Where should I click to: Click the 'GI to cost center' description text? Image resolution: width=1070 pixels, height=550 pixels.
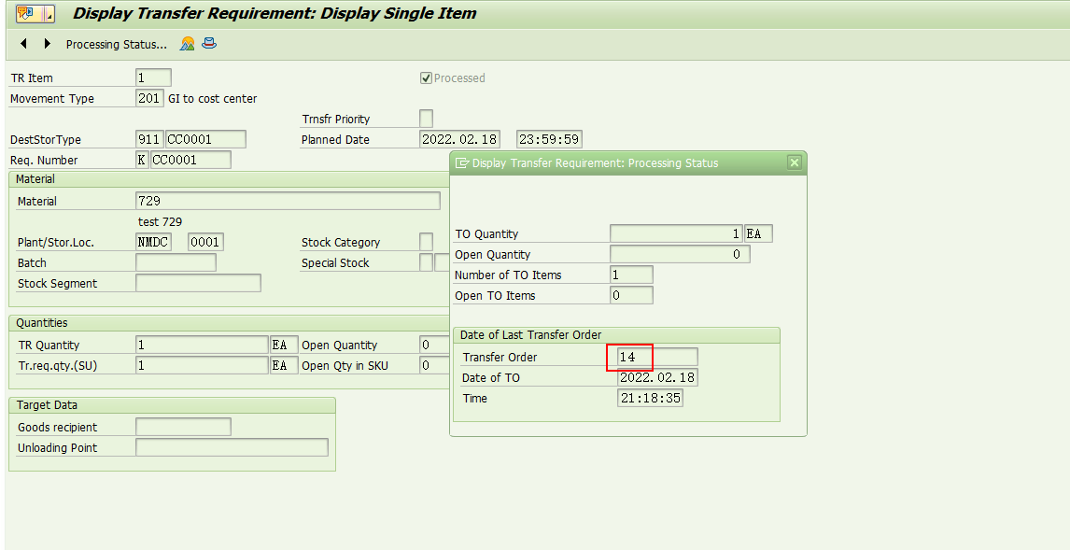coord(213,99)
